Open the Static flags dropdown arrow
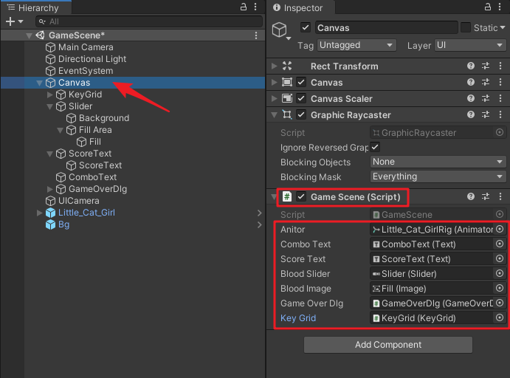The width and height of the screenshot is (510, 378). tap(503, 27)
